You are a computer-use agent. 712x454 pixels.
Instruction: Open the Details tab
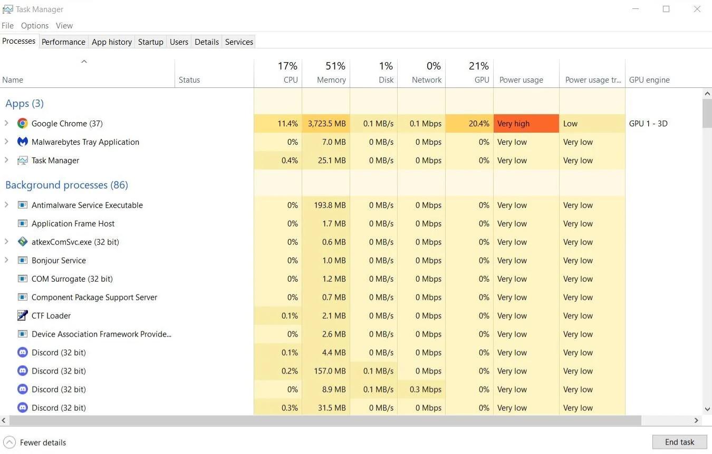point(207,42)
